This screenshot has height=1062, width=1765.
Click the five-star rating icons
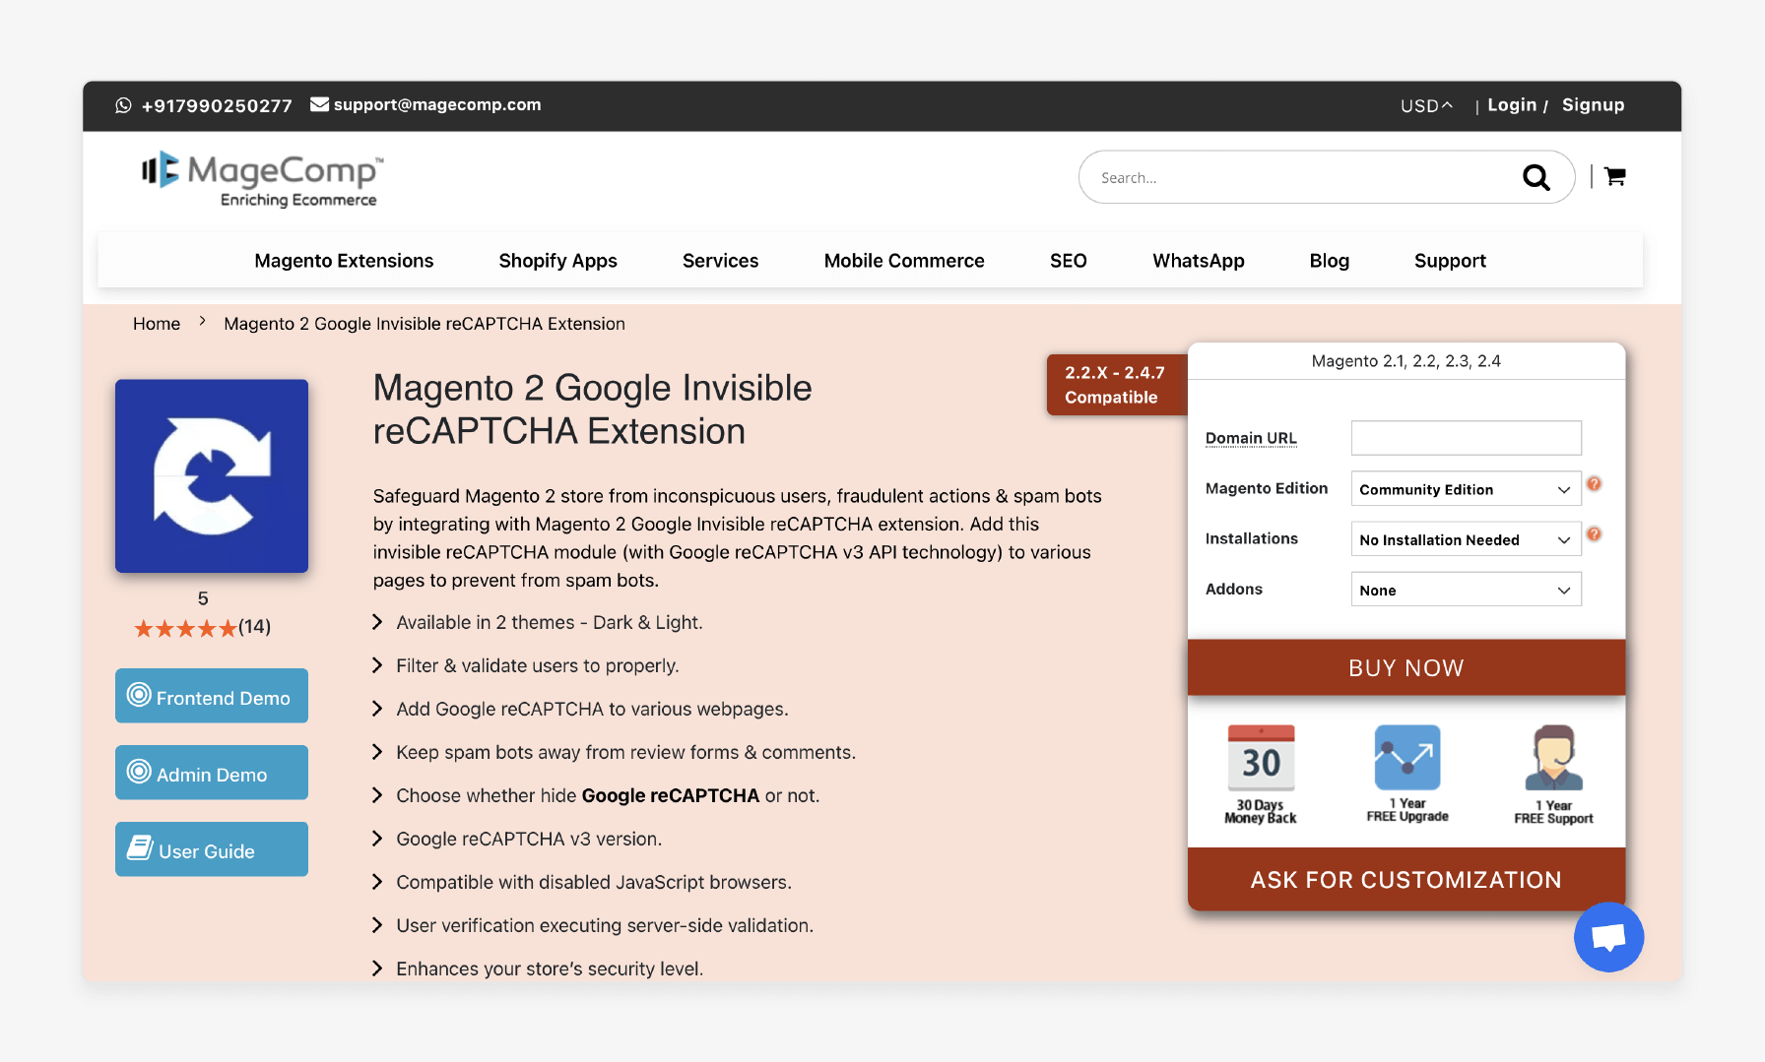(x=185, y=628)
